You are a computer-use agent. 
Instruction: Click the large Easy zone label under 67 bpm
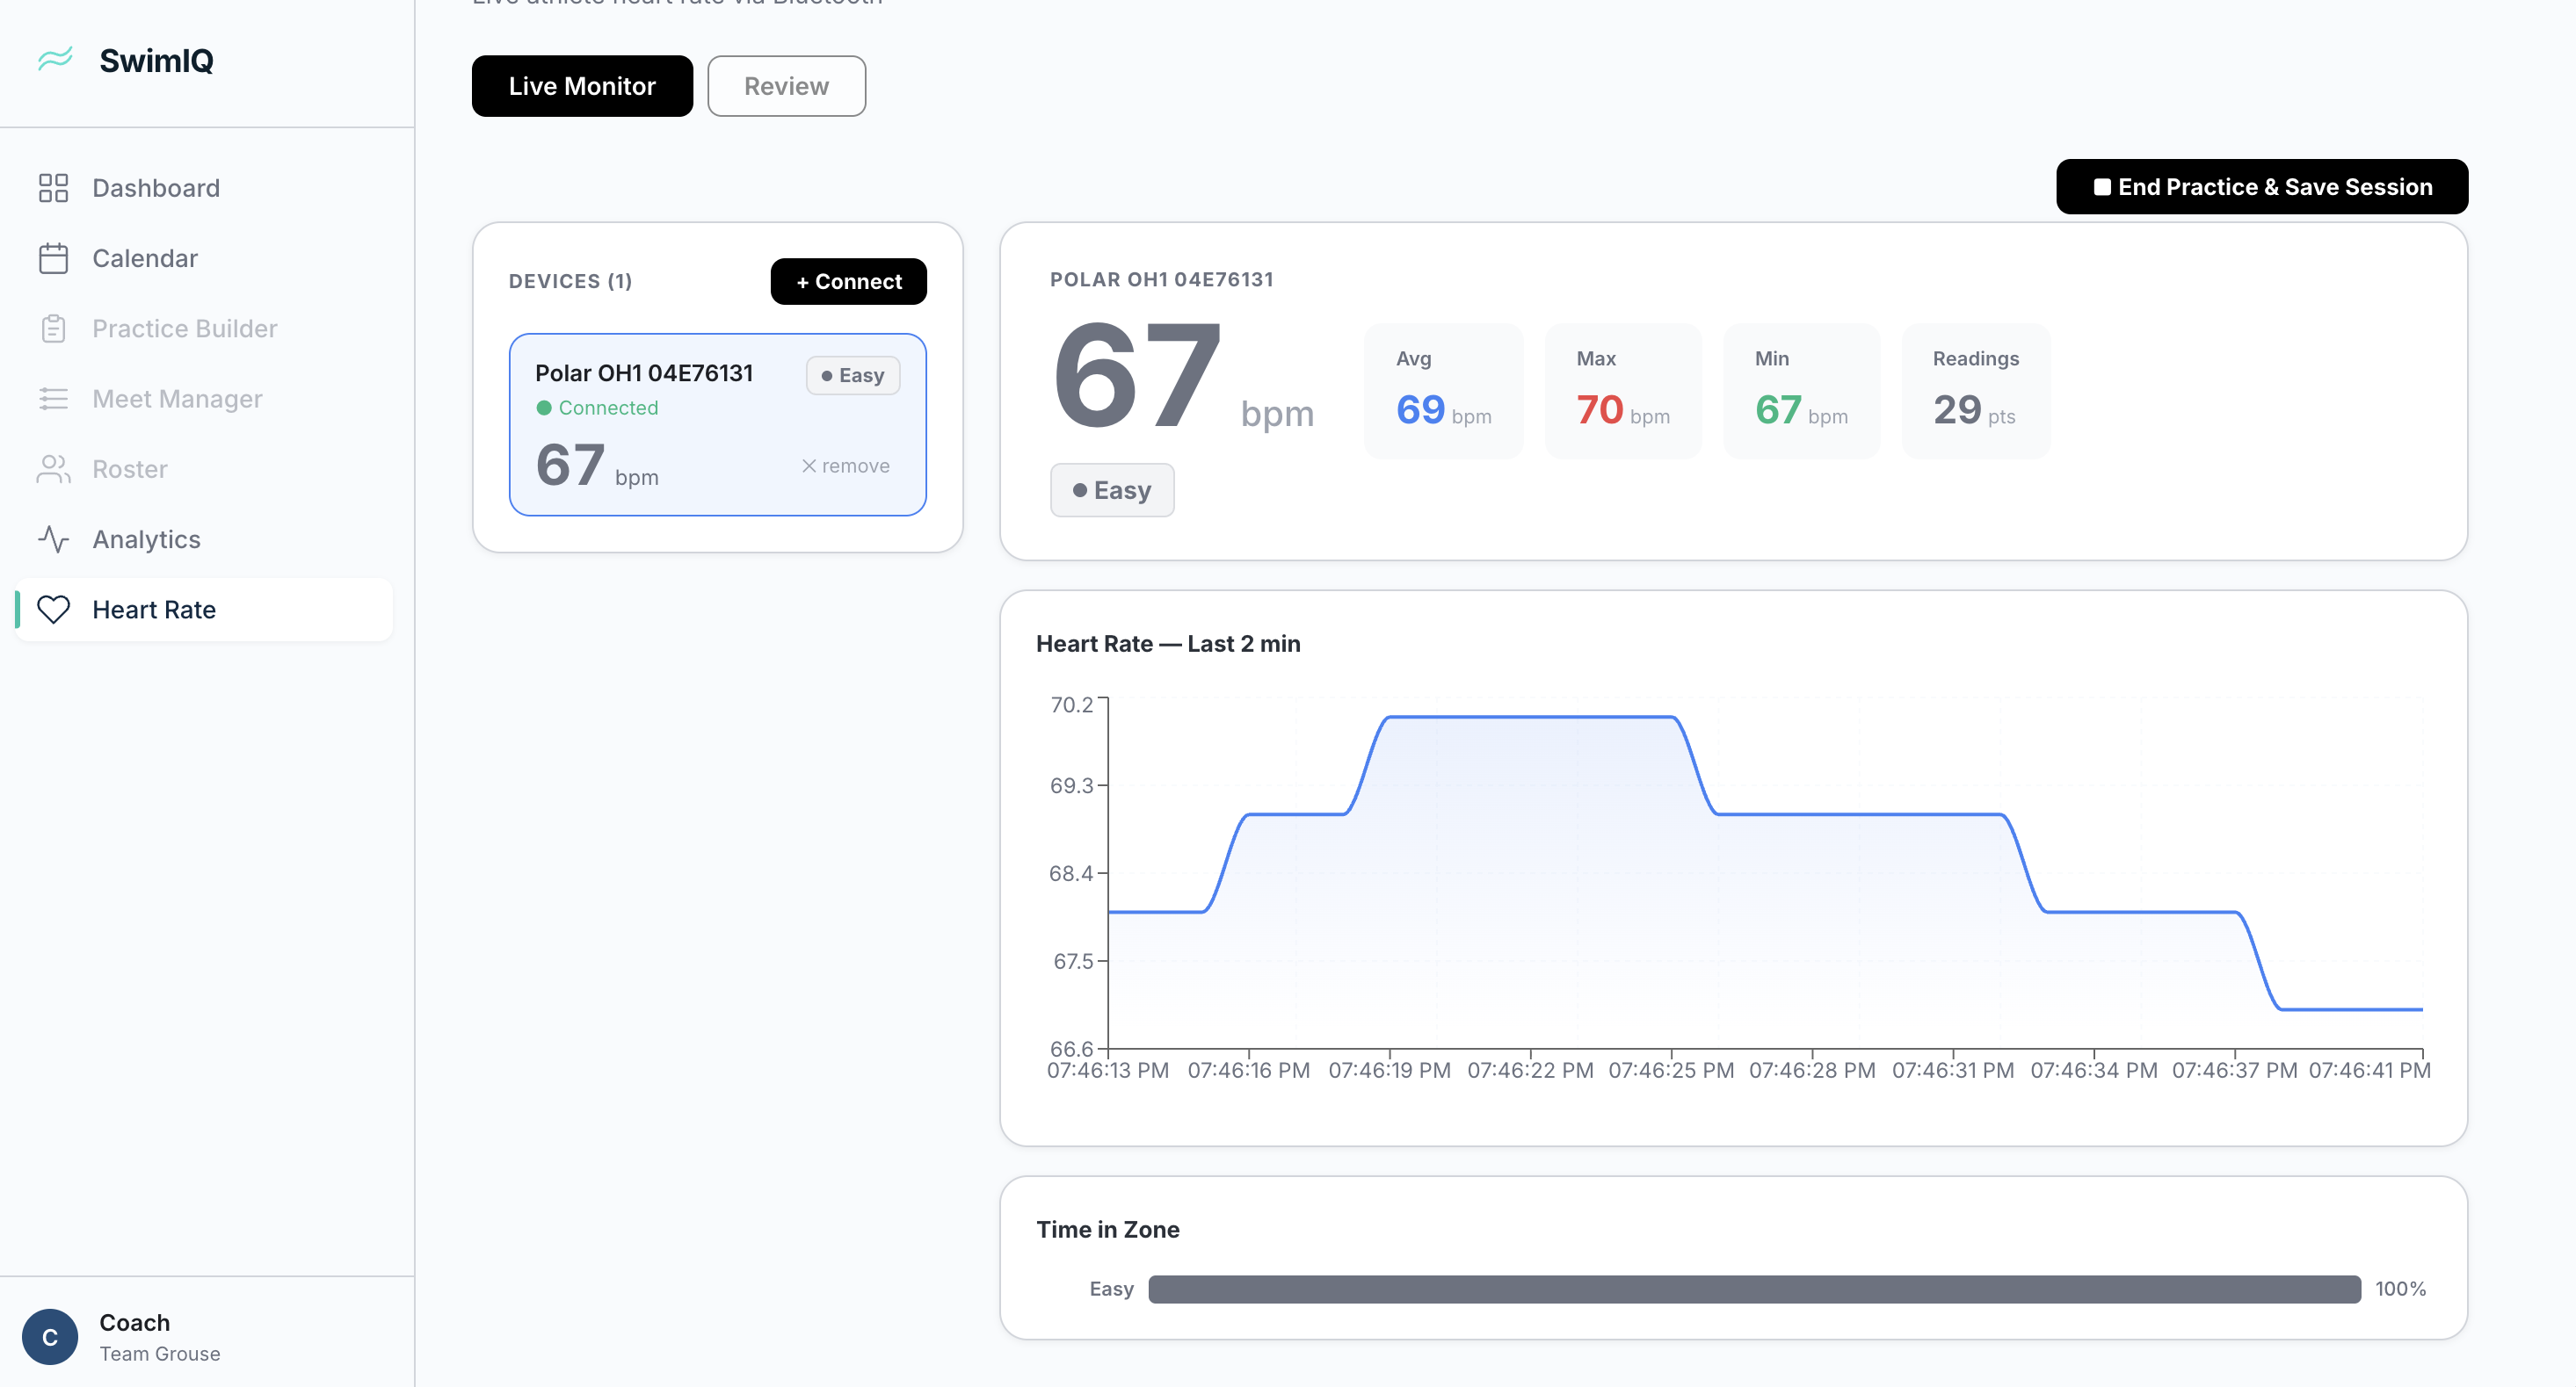[1112, 491]
